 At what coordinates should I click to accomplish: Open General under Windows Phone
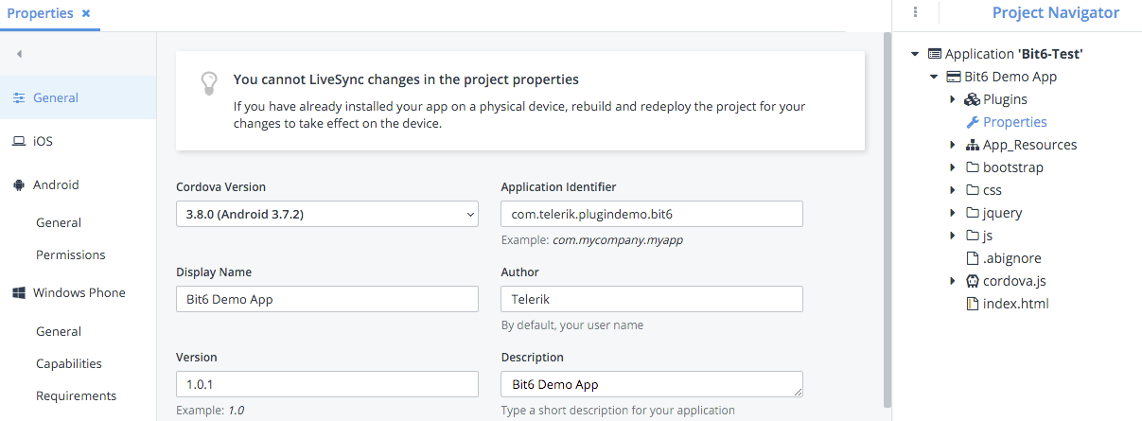pos(59,331)
